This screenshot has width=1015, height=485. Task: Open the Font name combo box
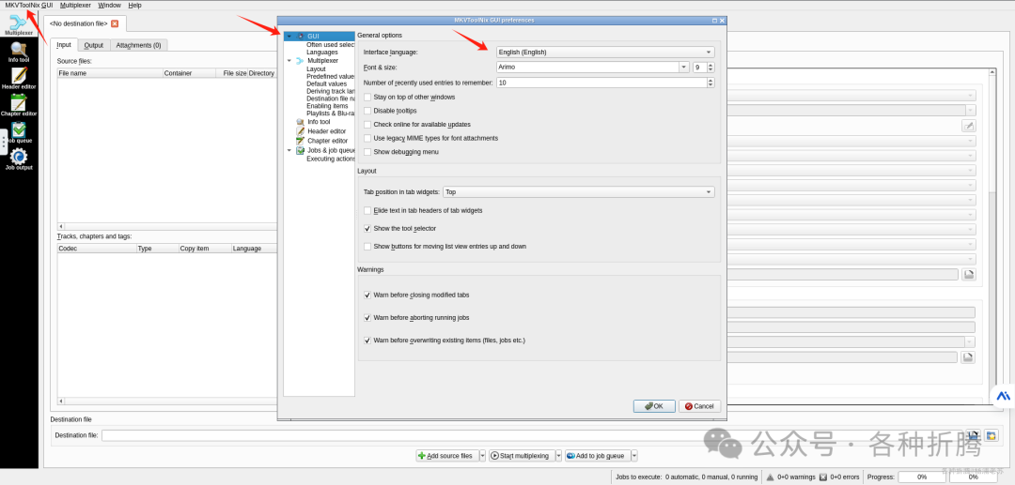pos(592,68)
